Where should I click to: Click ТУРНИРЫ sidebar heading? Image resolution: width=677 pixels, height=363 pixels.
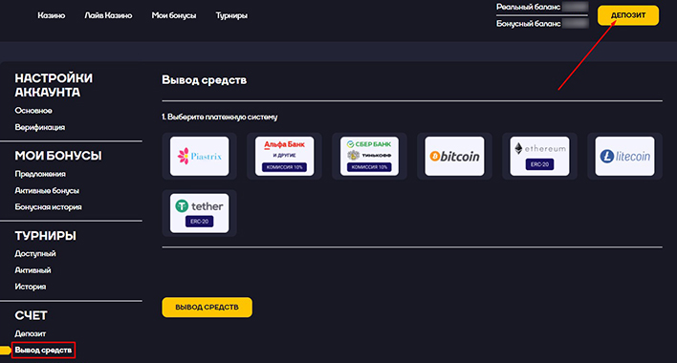pyautogui.click(x=45, y=236)
